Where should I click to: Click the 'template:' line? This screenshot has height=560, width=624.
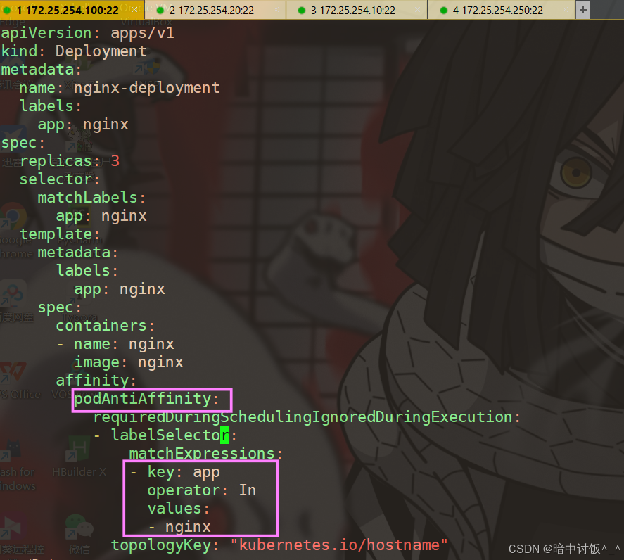tap(60, 234)
